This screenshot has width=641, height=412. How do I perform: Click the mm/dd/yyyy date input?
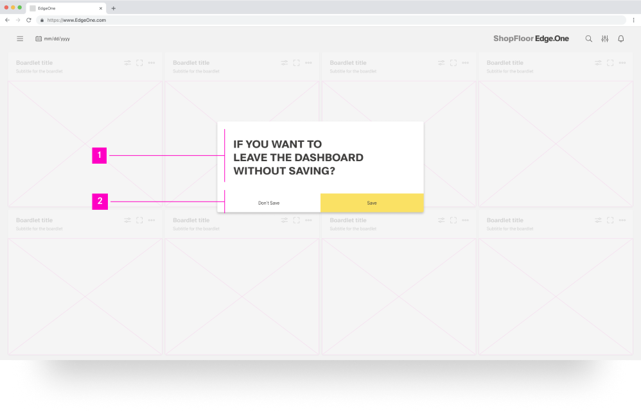[x=57, y=39]
